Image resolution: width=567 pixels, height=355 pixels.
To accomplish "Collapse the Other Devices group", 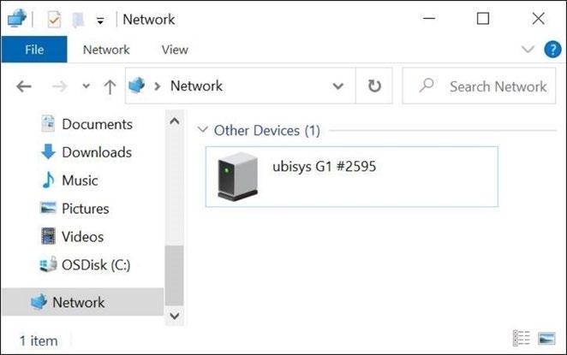I will point(203,130).
